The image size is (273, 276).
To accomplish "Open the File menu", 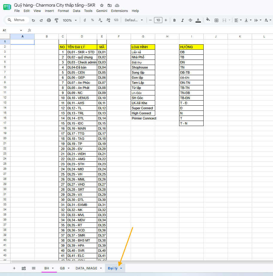I will pyautogui.click(x=17, y=11).
